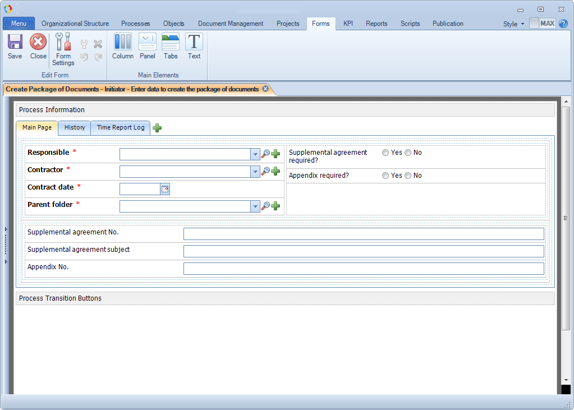
Task: Select the Process Information panel header
Action: click(x=285, y=110)
